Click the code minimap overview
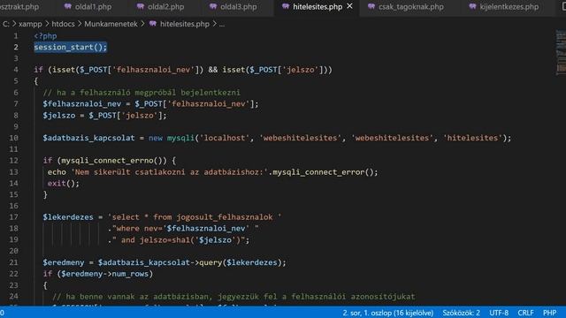This screenshot has width=566, height=318. (x=561, y=53)
